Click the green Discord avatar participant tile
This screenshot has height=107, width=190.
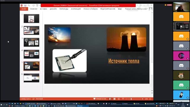click(181, 85)
